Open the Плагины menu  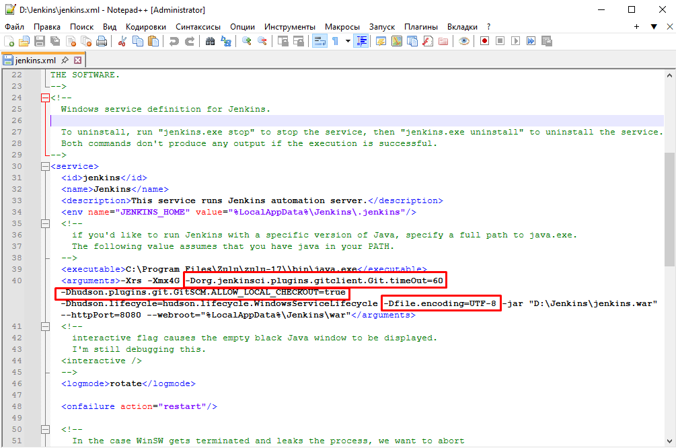coord(421,26)
